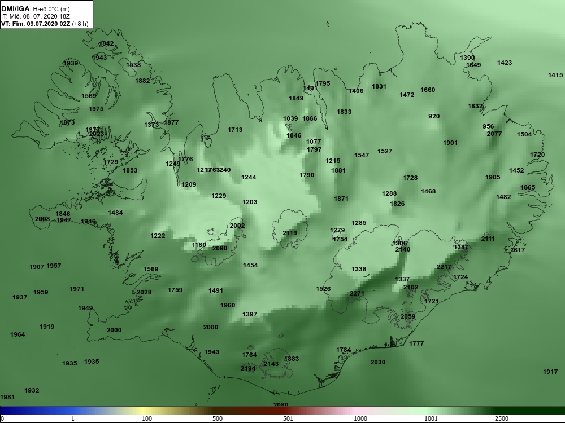Click the '100' label under the color scale
565x423 pixels.
click(147, 418)
